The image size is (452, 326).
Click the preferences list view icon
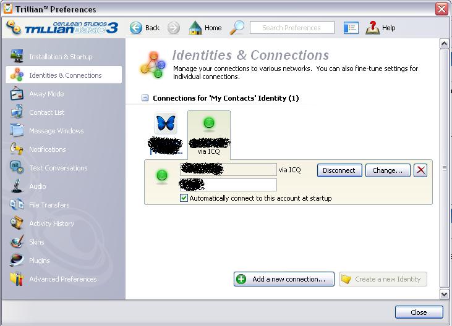(351, 28)
